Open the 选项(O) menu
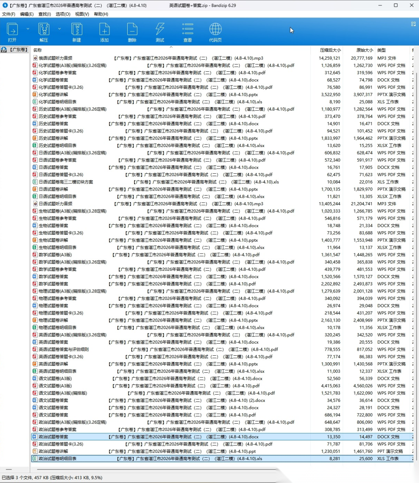This screenshot has width=419, height=483. (63, 14)
